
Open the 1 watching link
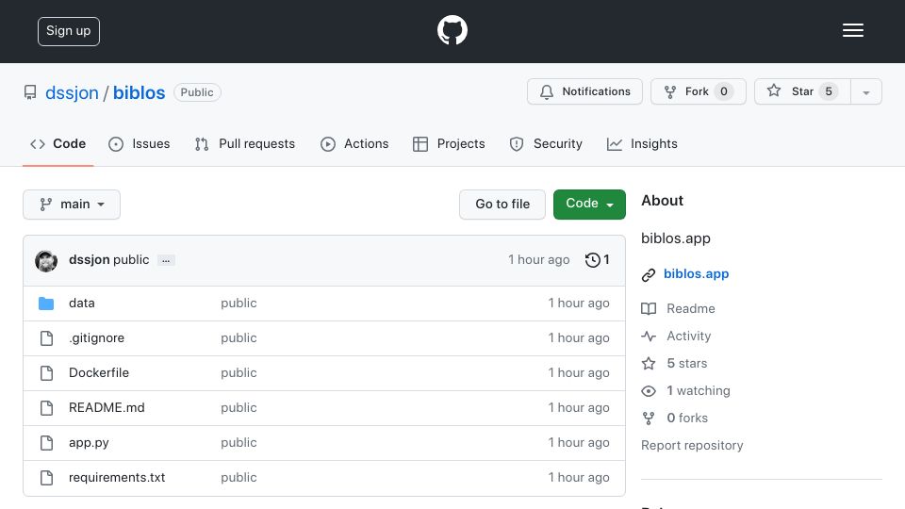coord(699,391)
